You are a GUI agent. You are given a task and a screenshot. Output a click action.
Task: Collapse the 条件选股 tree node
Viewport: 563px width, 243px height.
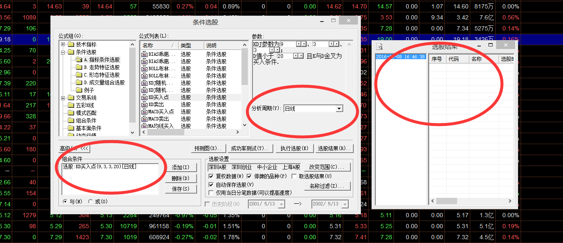[63, 52]
